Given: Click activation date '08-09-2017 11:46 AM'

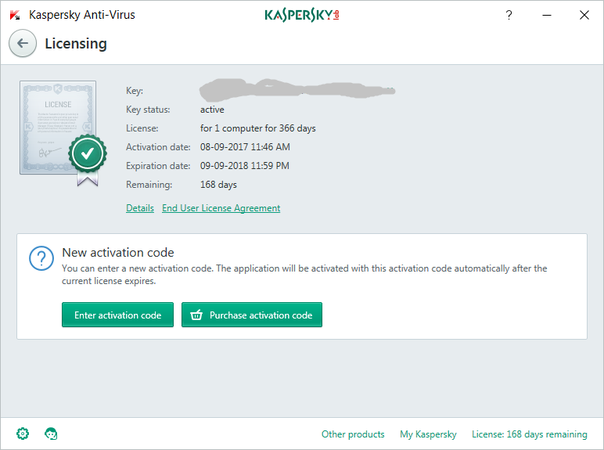Looking at the screenshot, I should 245,147.
